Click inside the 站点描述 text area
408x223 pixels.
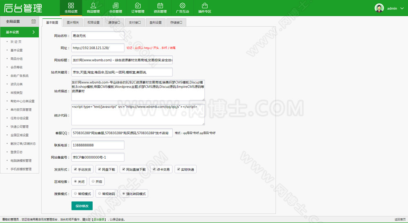pyautogui.click(x=138, y=90)
